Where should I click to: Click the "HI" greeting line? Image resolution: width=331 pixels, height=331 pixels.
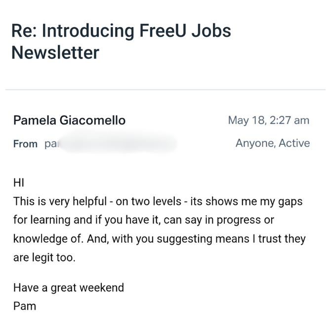[19, 183]
